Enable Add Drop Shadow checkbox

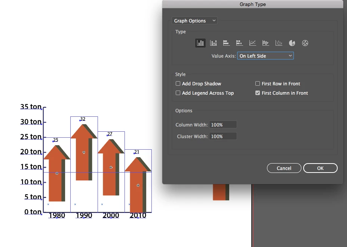coord(178,83)
